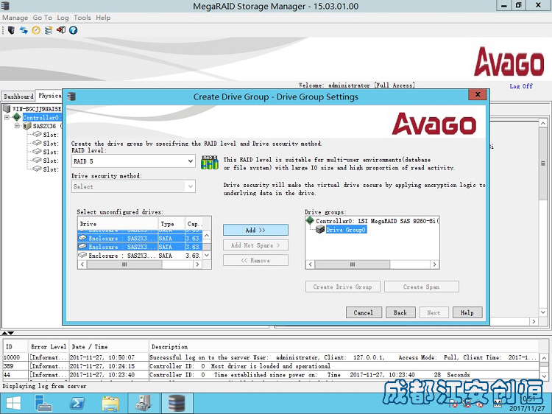The width and height of the screenshot is (552, 414).
Task: Select Controller0 in the main tree
Action: point(42,117)
